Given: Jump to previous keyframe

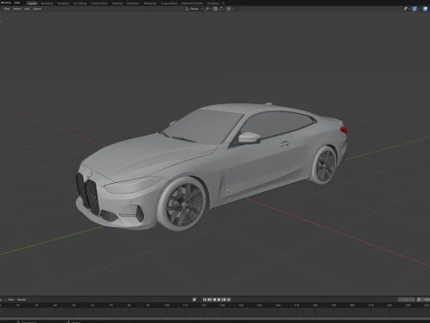Looking at the screenshot, I should point(210,300).
